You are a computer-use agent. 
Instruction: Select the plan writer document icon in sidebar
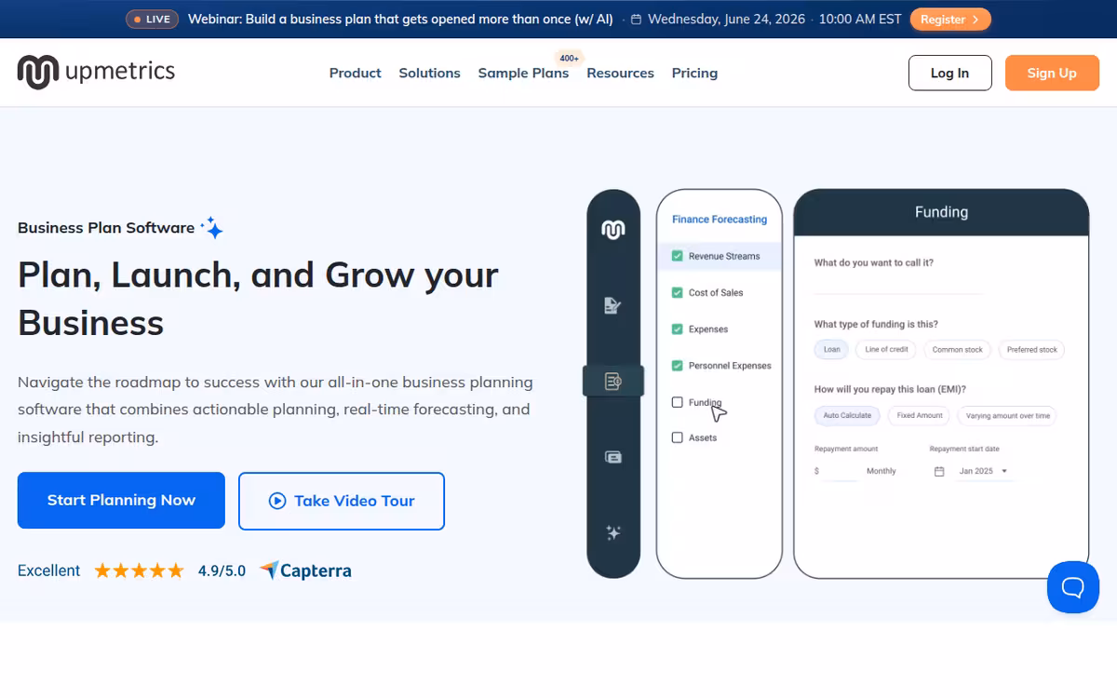click(612, 305)
